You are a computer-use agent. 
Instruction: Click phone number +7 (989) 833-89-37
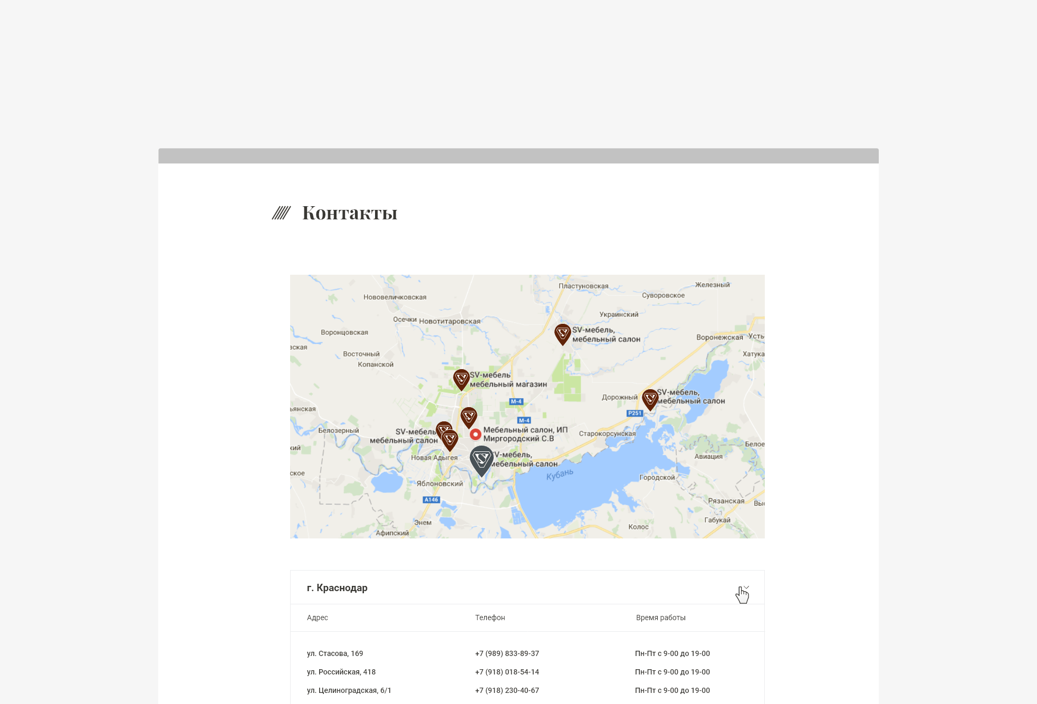point(507,653)
